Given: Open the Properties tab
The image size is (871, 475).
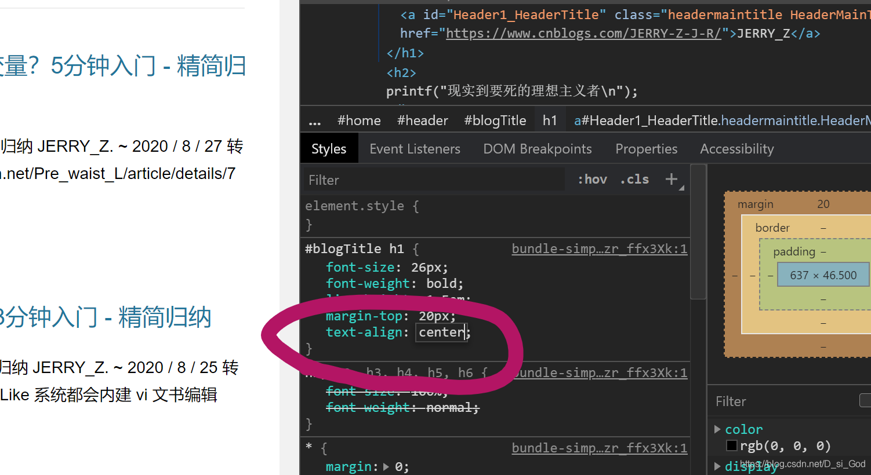Looking at the screenshot, I should click(646, 149).
